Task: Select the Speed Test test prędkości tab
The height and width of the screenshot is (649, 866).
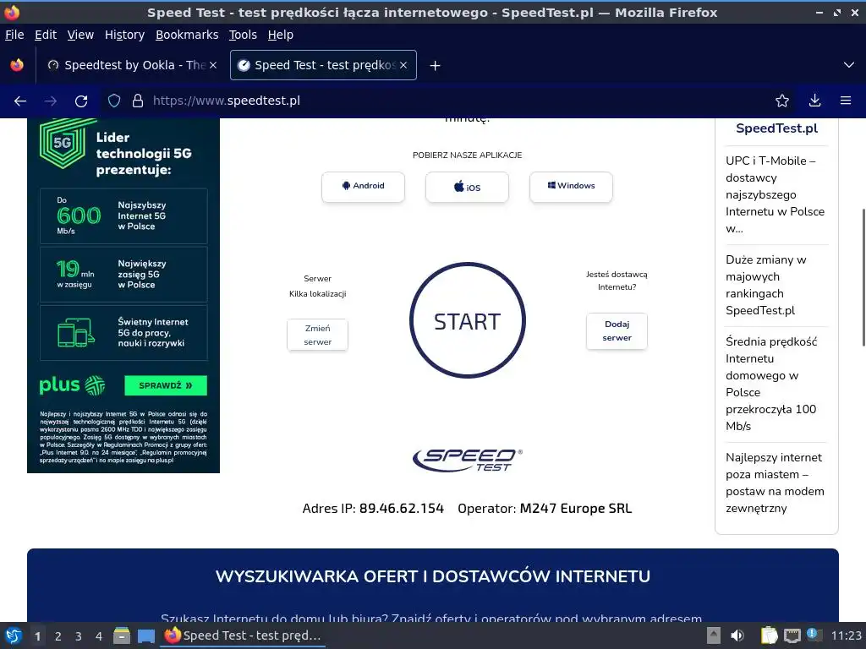Action: 323,65
